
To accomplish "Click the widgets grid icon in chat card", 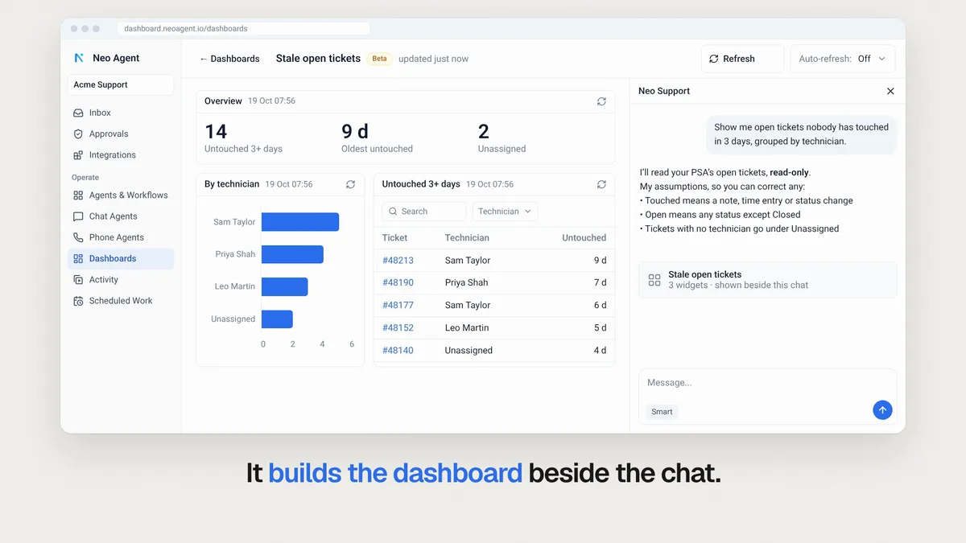I will tap(654, 280).
